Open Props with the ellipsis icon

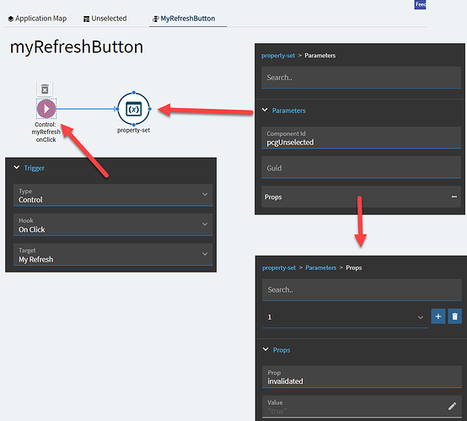[454, 197]
